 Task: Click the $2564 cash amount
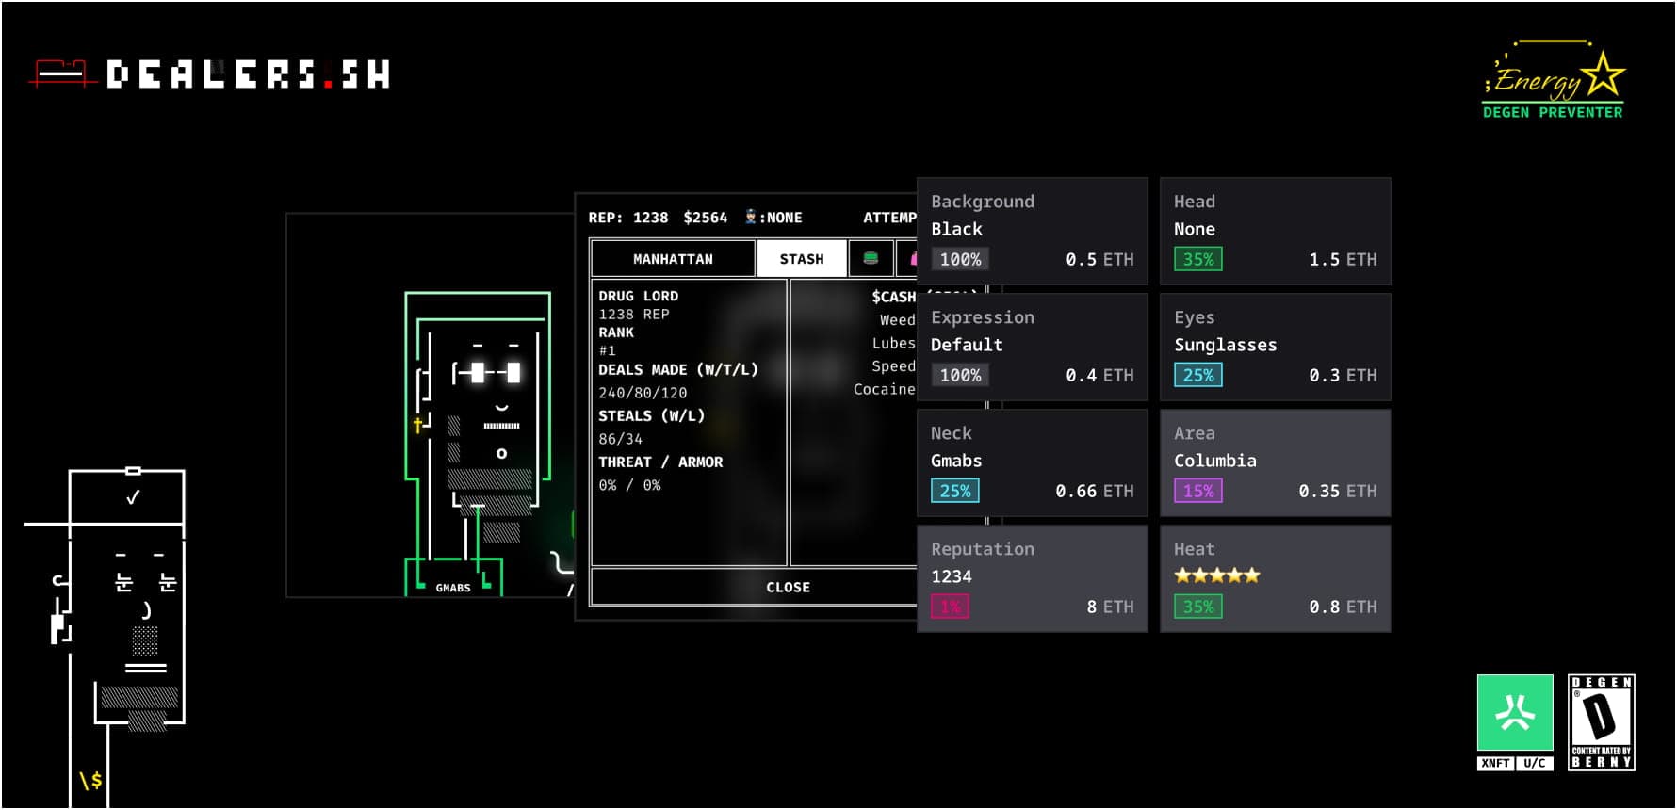click(x=706, y=218)
